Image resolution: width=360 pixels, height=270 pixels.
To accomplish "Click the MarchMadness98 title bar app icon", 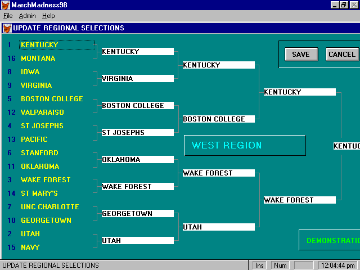I will coord(6,5).
